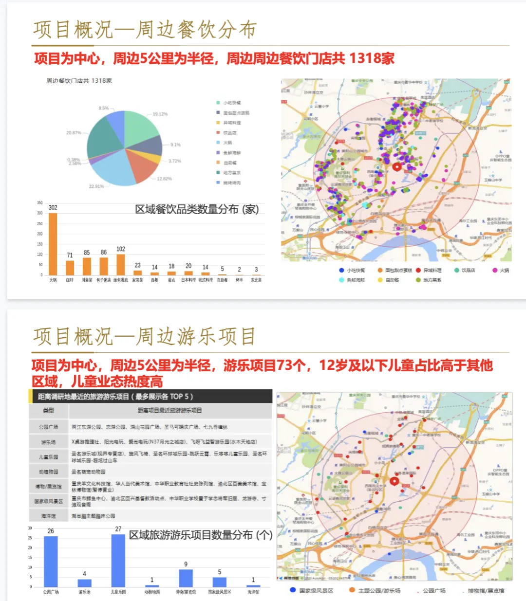Screen dimensions: 526x601
Task: Click the 儿童乐园 type cell in the table
Action: point(49,457)
